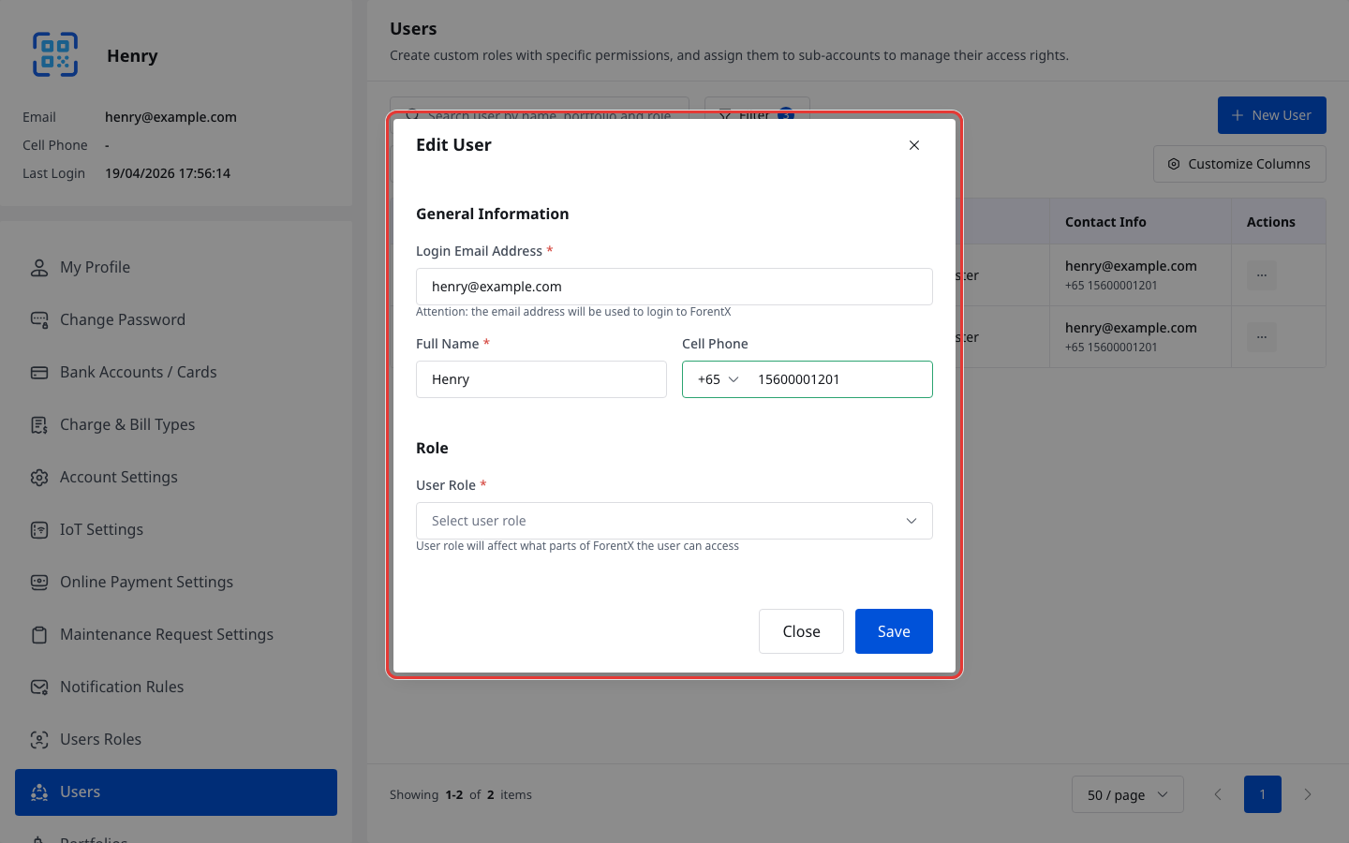Go to the next page arrow
This screenshot has width=1349, height=843.
(1308, 794)
